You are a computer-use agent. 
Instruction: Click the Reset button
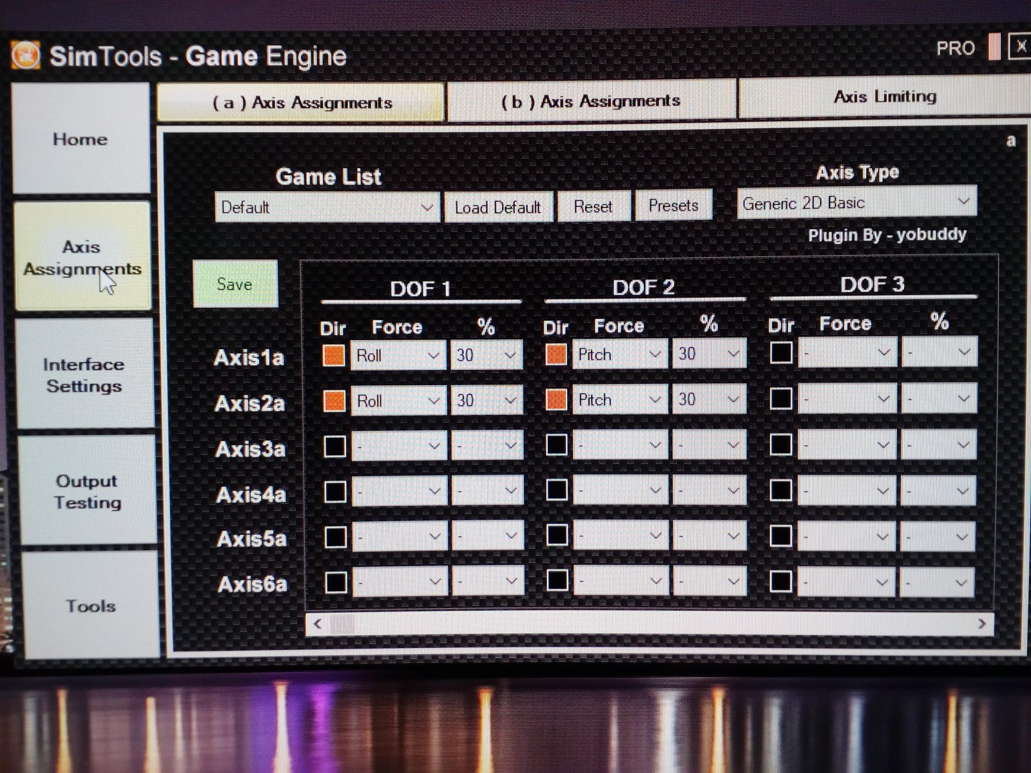(593, 207)
